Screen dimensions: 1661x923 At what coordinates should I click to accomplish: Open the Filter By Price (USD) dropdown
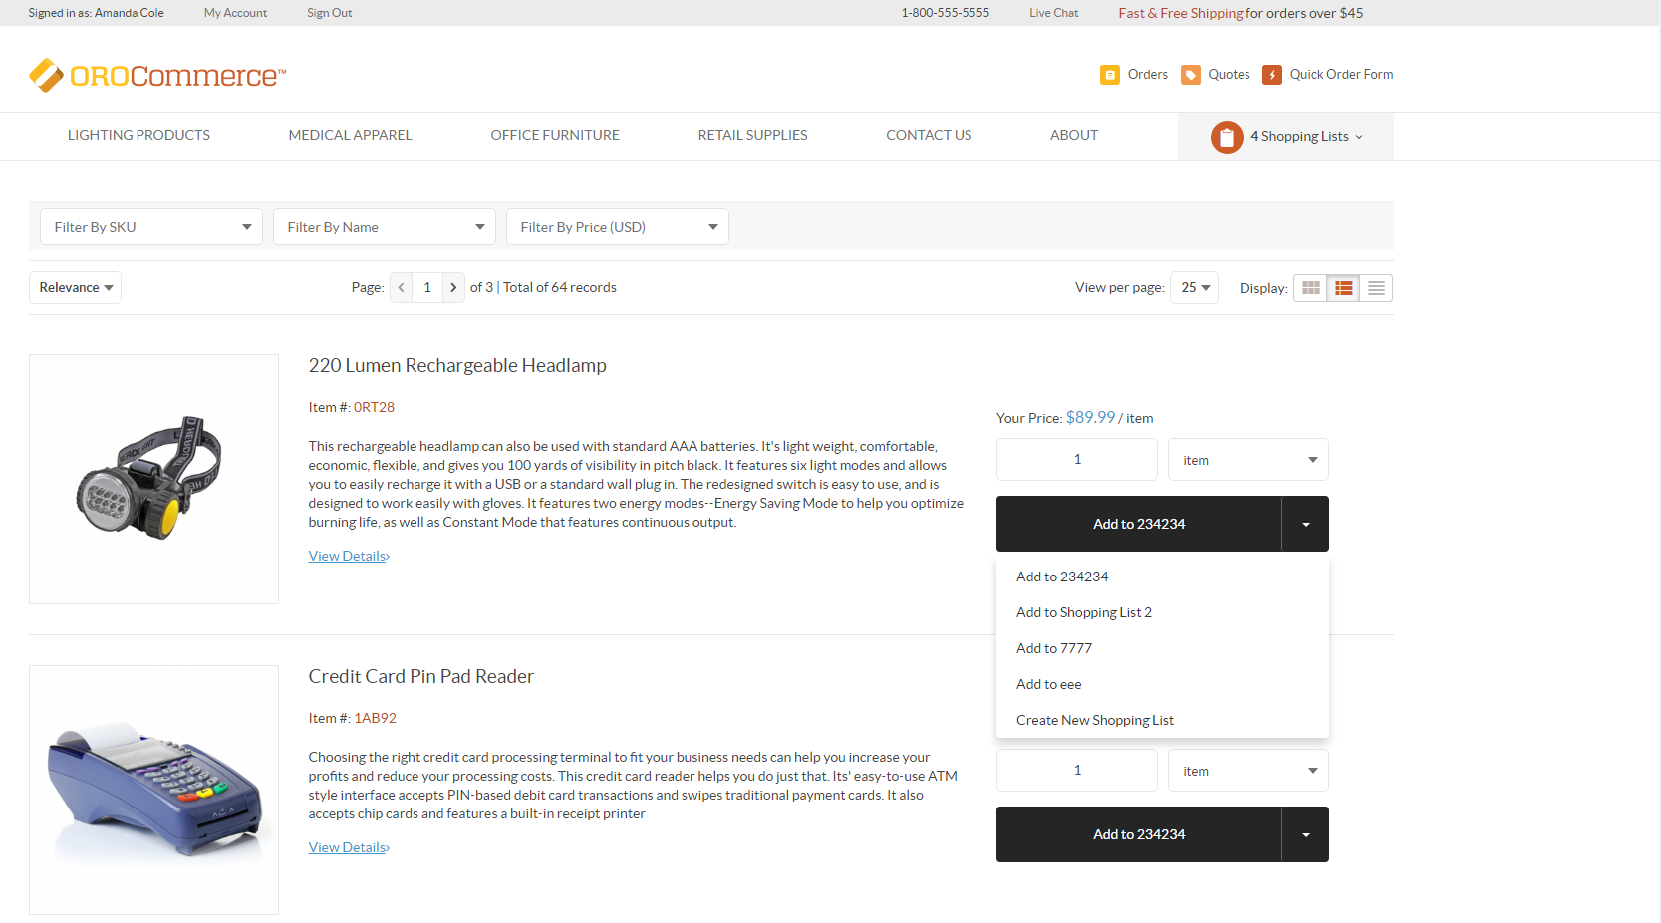618,227
